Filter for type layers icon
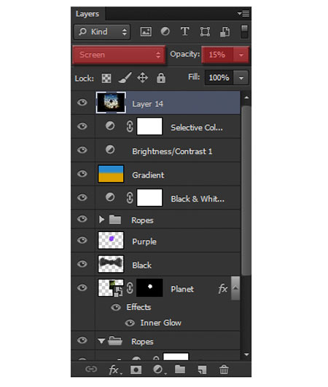This screenshot has height=387, width=328. tap(185, 31)
